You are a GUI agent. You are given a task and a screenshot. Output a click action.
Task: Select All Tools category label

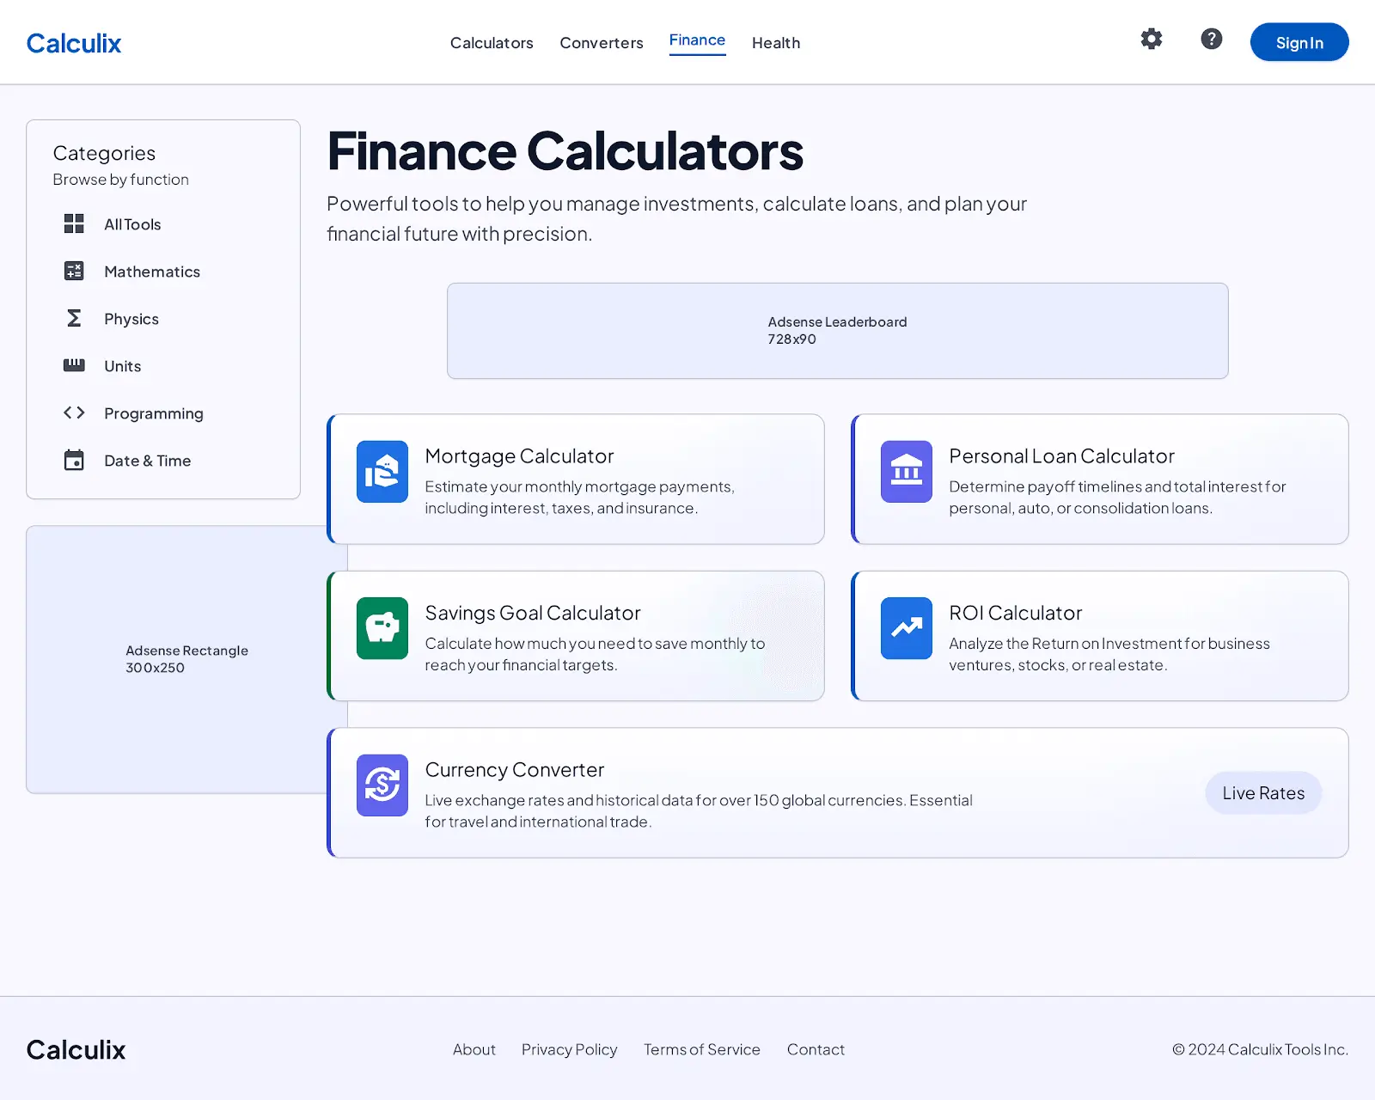[x=132, y=224]
